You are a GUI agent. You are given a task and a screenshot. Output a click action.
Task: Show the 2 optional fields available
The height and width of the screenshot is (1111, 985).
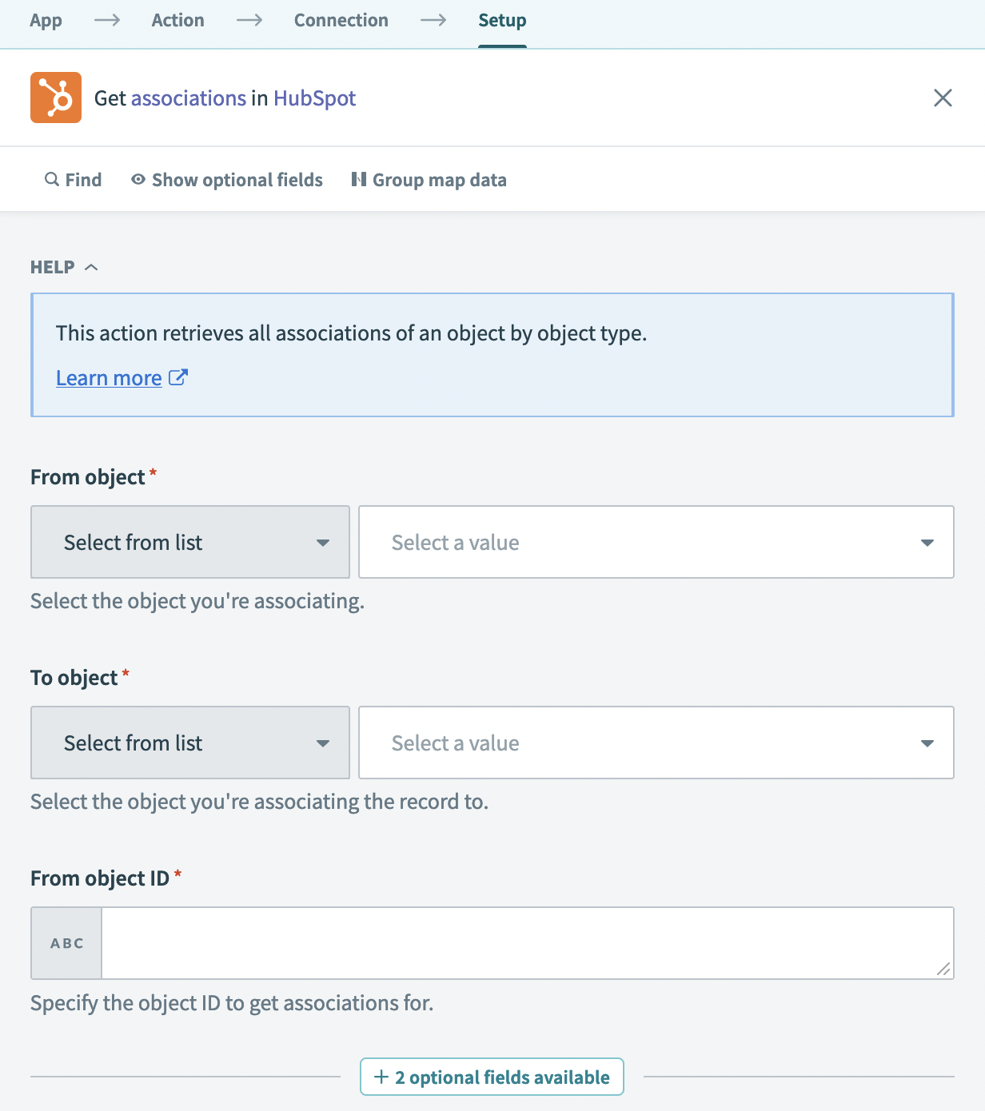(492, 1077)
